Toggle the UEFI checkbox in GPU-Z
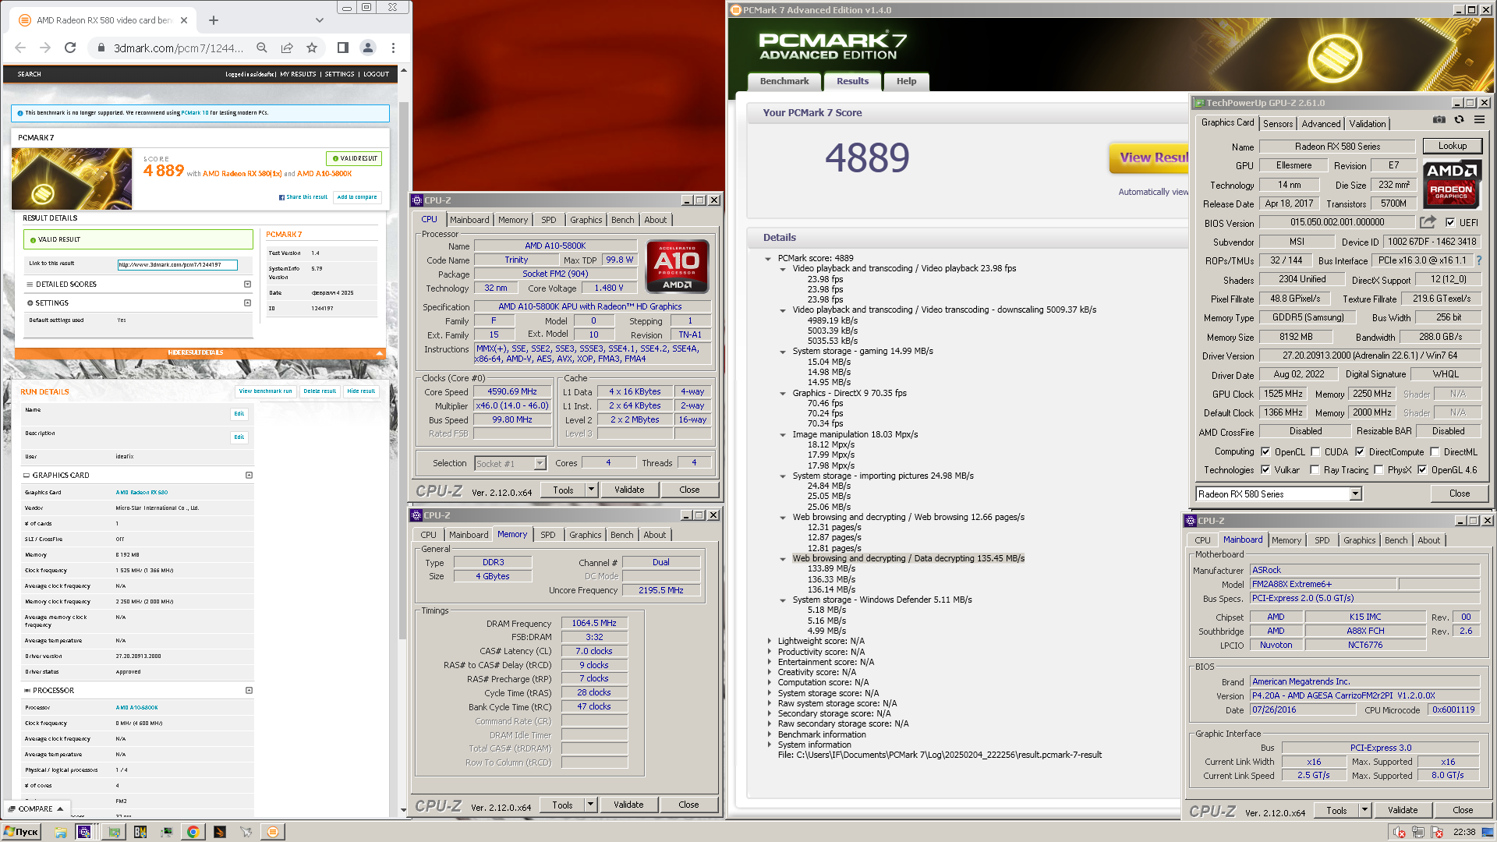 point(1450,223)
